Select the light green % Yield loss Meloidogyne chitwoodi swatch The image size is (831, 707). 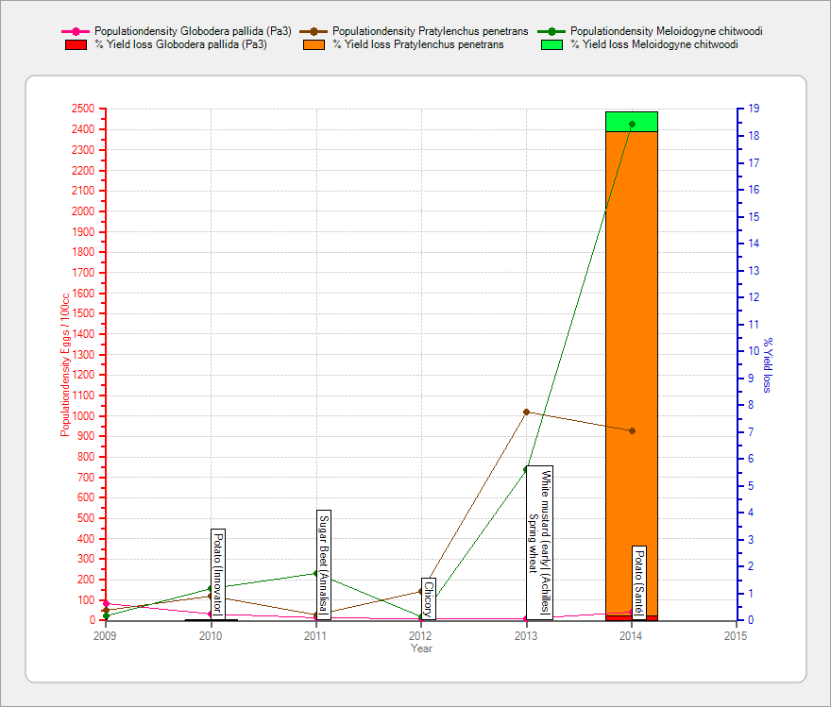tap(552, 44)
